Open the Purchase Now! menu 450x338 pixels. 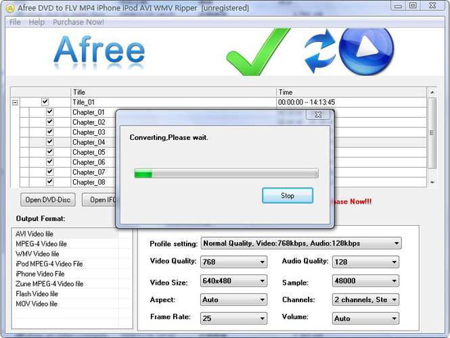78,22
